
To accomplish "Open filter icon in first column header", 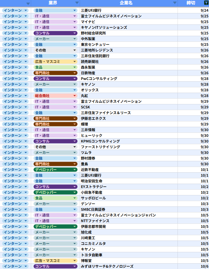I will click(x=28, y=4).
